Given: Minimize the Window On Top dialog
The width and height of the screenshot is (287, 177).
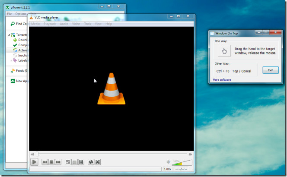Looking at the screenshot, I should 259,32.
